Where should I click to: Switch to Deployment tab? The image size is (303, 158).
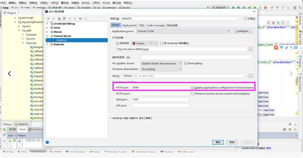click(129, 25)
